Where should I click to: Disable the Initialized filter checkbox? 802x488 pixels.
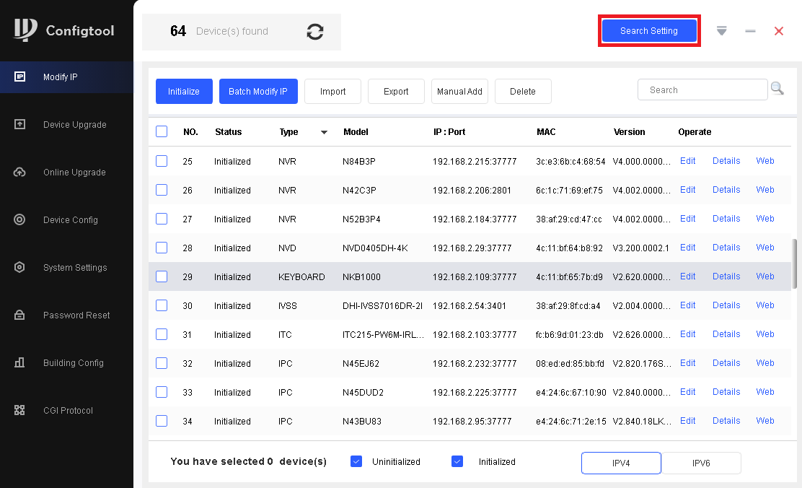[457, 461]
